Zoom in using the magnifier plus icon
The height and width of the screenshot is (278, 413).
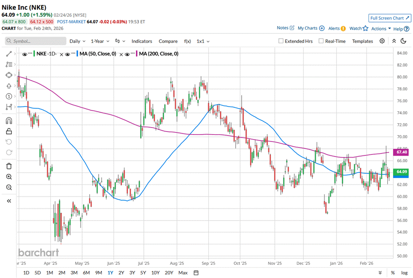9,177
